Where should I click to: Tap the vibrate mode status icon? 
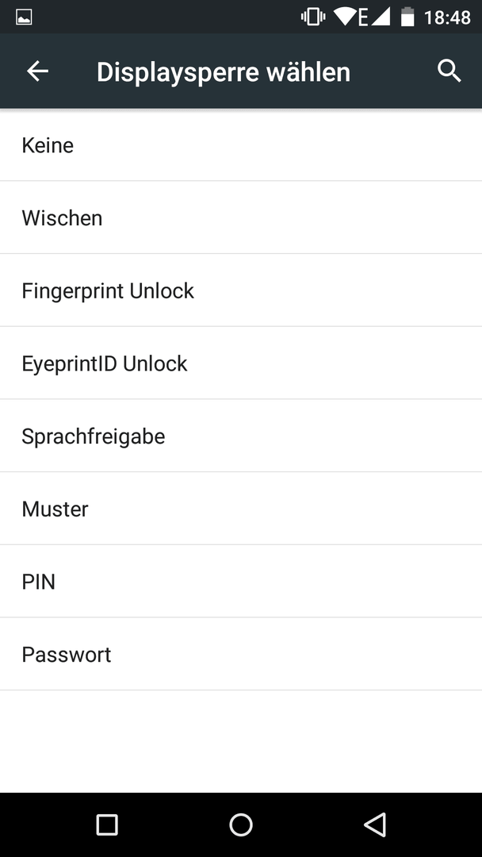click(x=313, y=17)
